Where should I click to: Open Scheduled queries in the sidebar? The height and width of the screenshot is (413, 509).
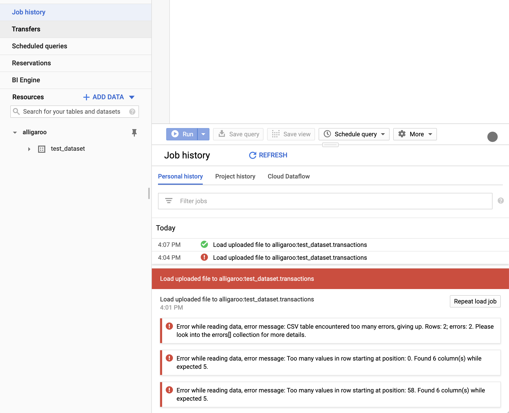tap(40, 46)
